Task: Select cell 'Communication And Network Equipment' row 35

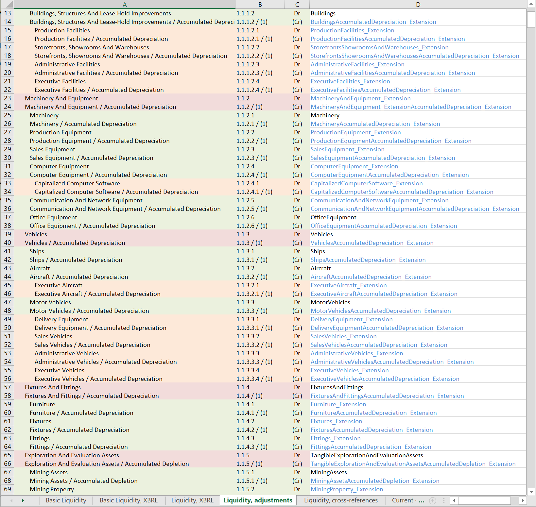Action: pos(125,200)
